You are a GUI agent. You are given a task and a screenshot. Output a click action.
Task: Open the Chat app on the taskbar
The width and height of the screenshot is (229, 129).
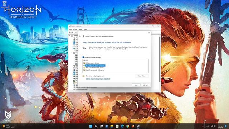point(107,126)
